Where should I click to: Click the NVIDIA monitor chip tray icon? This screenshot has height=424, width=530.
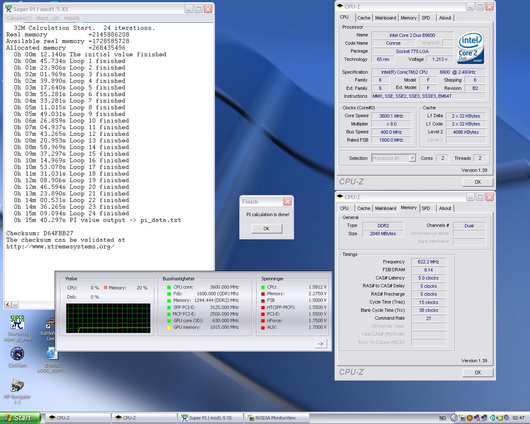[462, 418]
